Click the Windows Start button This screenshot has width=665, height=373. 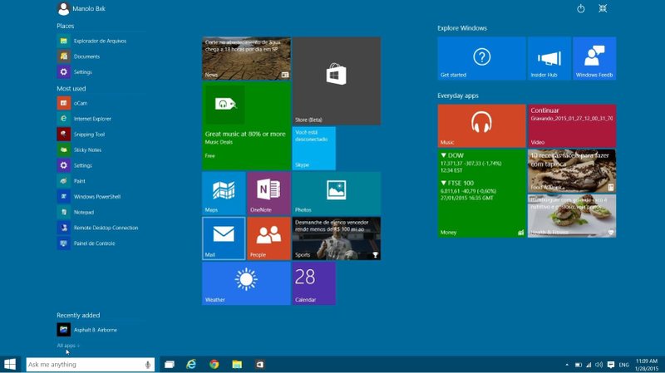pos(10,364)
